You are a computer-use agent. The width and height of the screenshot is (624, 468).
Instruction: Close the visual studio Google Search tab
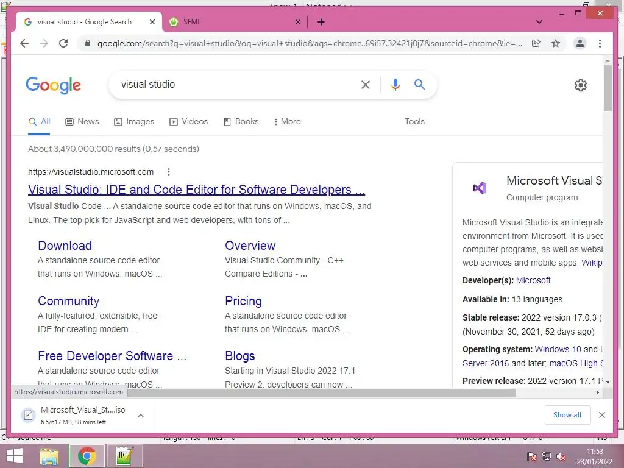(152, 22)
